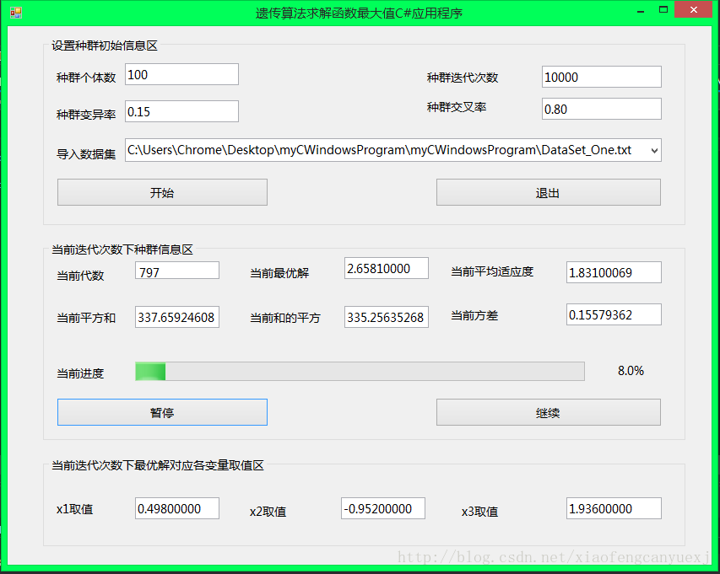Open the 导入数据集 dataset dropdown arrow

pos(654,150)
